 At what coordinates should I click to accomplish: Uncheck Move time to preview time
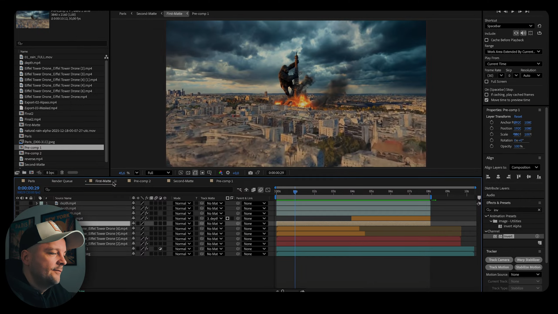tap(487, 100)
